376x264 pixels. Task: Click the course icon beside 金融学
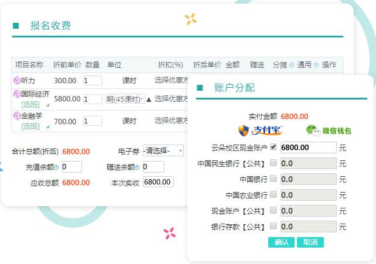point(17,116)
